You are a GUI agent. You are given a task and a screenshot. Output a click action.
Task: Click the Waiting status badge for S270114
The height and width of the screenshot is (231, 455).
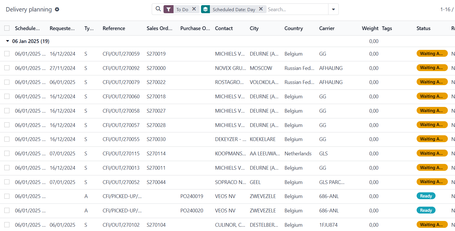[x=432, y=153]
